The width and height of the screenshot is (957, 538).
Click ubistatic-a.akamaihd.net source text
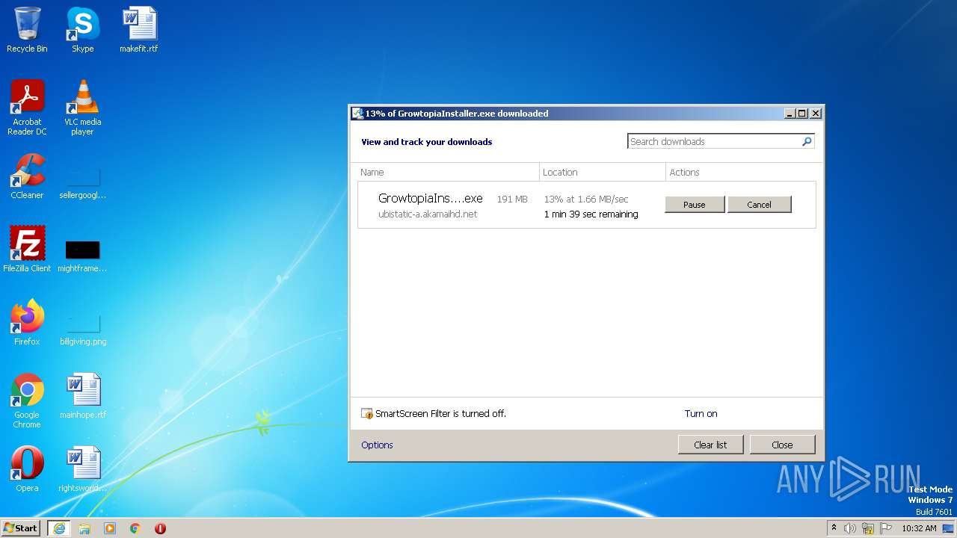(428, 214)
